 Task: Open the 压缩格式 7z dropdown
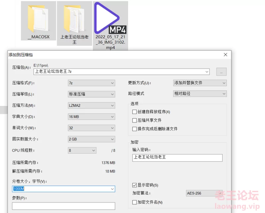(91, 83)
